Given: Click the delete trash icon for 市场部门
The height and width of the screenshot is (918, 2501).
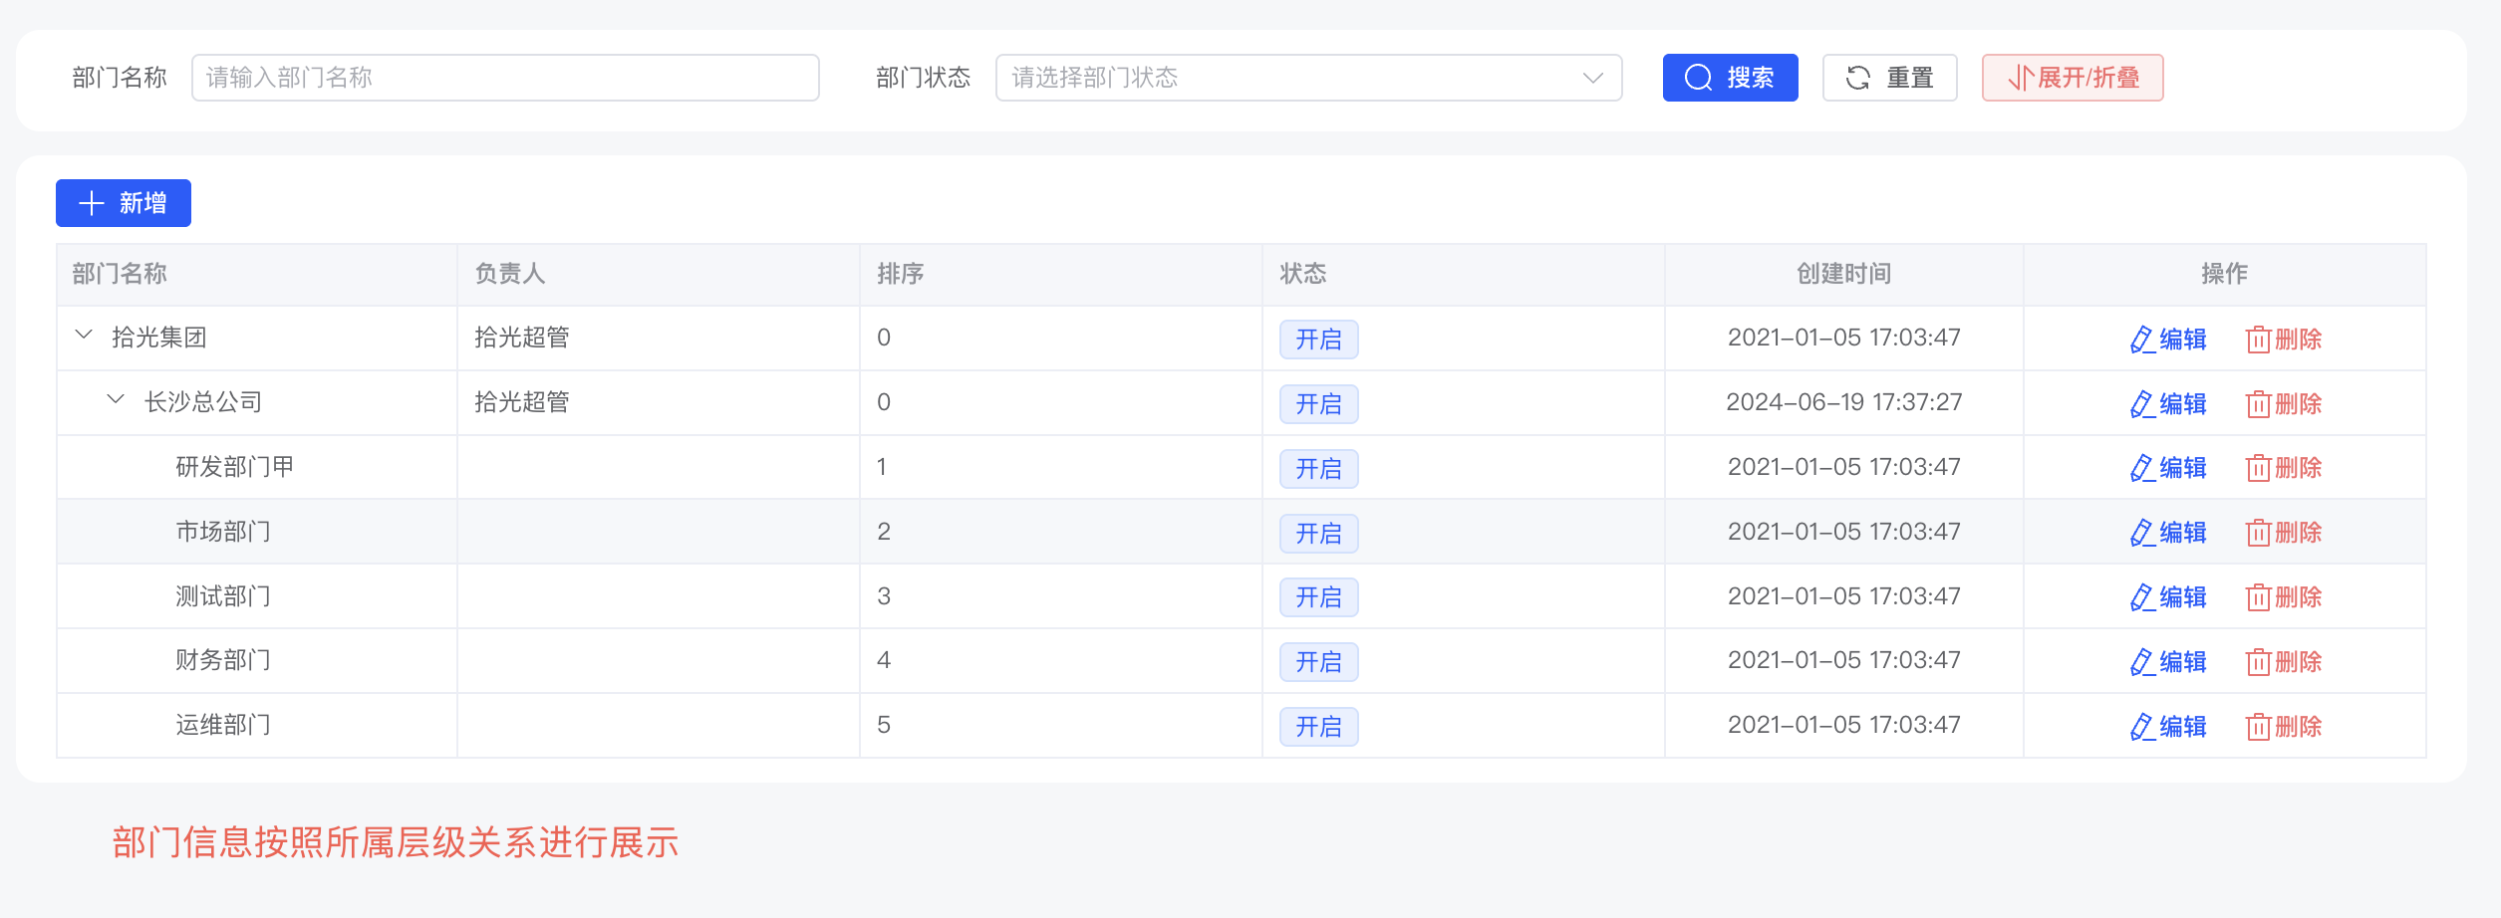Looking at the screenshot, I should [2257, 532].
